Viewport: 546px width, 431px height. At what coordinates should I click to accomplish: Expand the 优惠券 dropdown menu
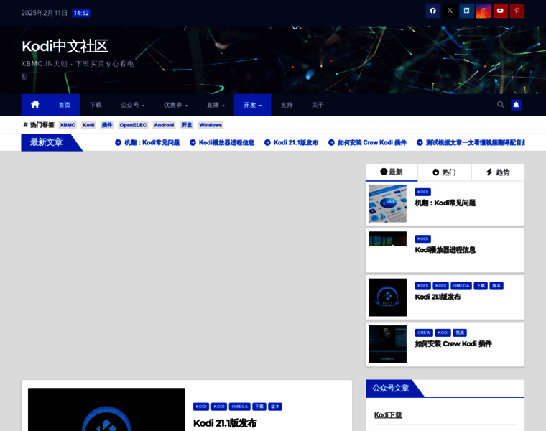pyautogui.click(x=176, y=105)
